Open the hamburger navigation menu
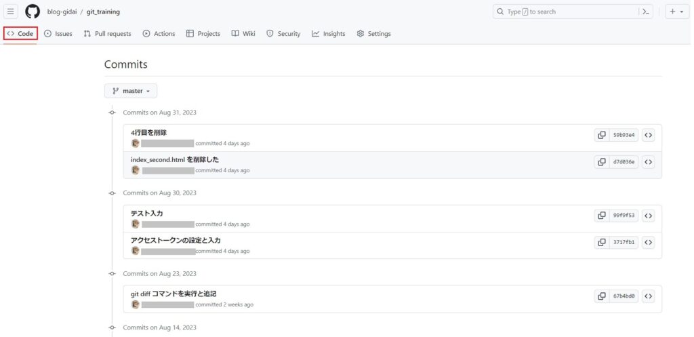Viewport: 694px width, 337px height. coord(11,12)
